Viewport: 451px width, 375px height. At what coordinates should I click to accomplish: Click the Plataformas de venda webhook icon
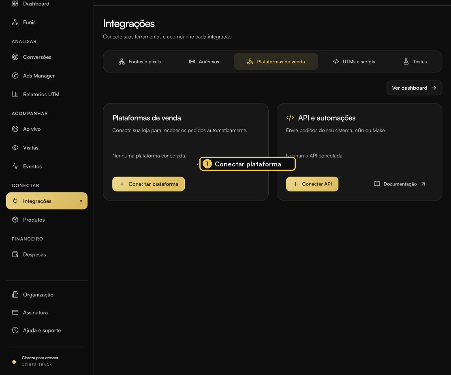pos(250,61)
